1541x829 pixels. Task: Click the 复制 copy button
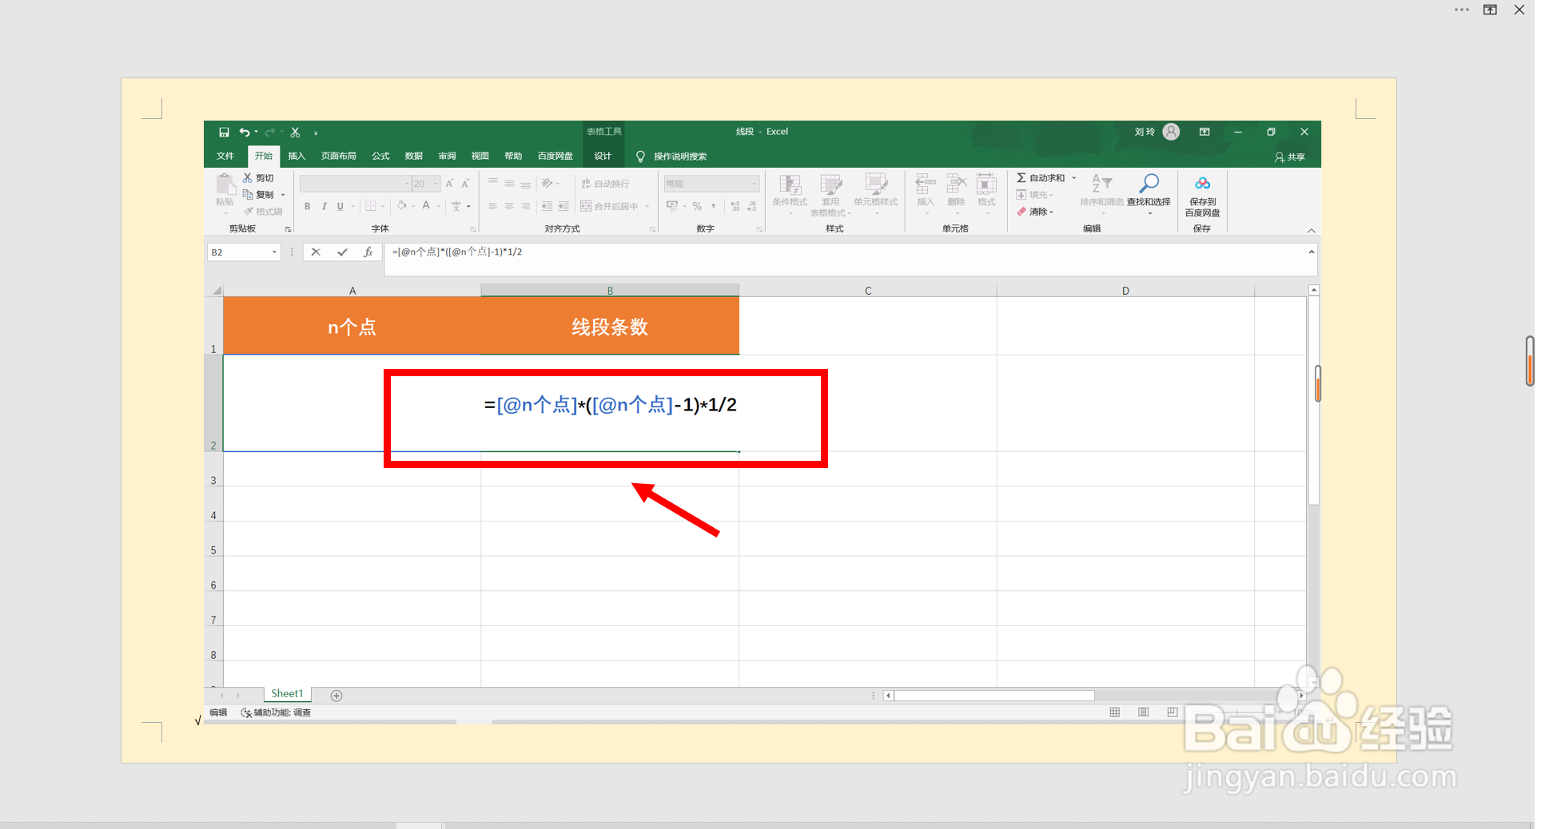258,195
